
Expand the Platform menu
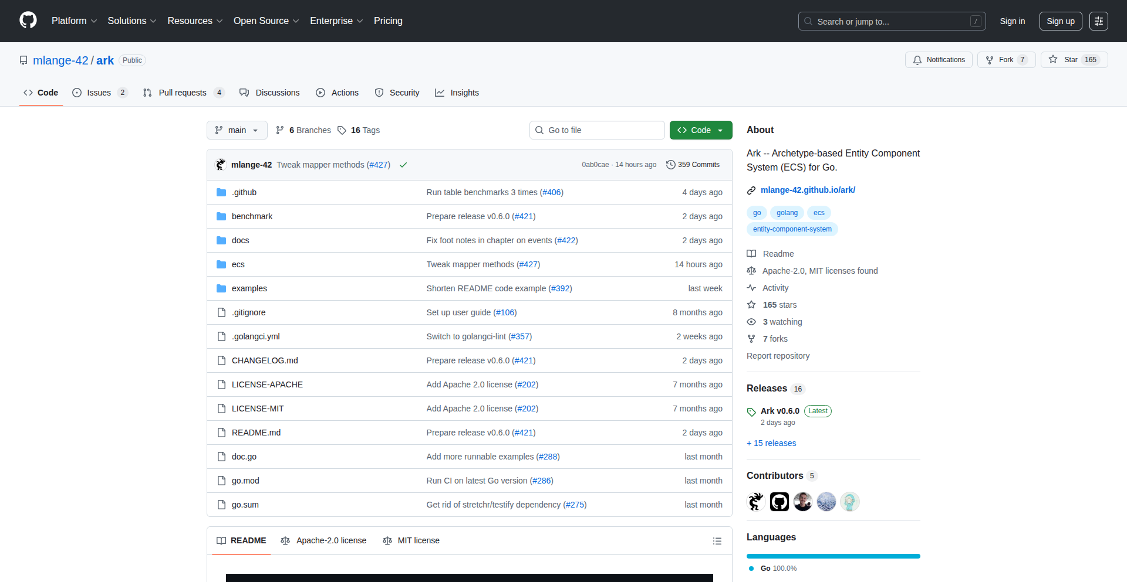[75, 21]
